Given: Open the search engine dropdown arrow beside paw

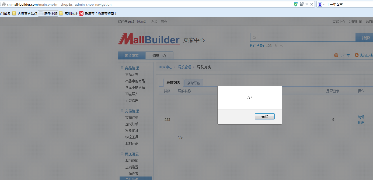Looking at the screenshot, I should click(x=324, y=4).
